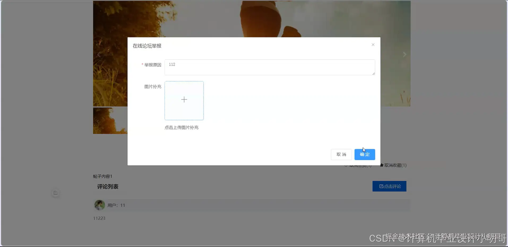The width and height of the screenshot is (508, 247).
Task: Click the plus icon to upload a supplementary image
Action: pyautogui.click(x=184, y=100)
